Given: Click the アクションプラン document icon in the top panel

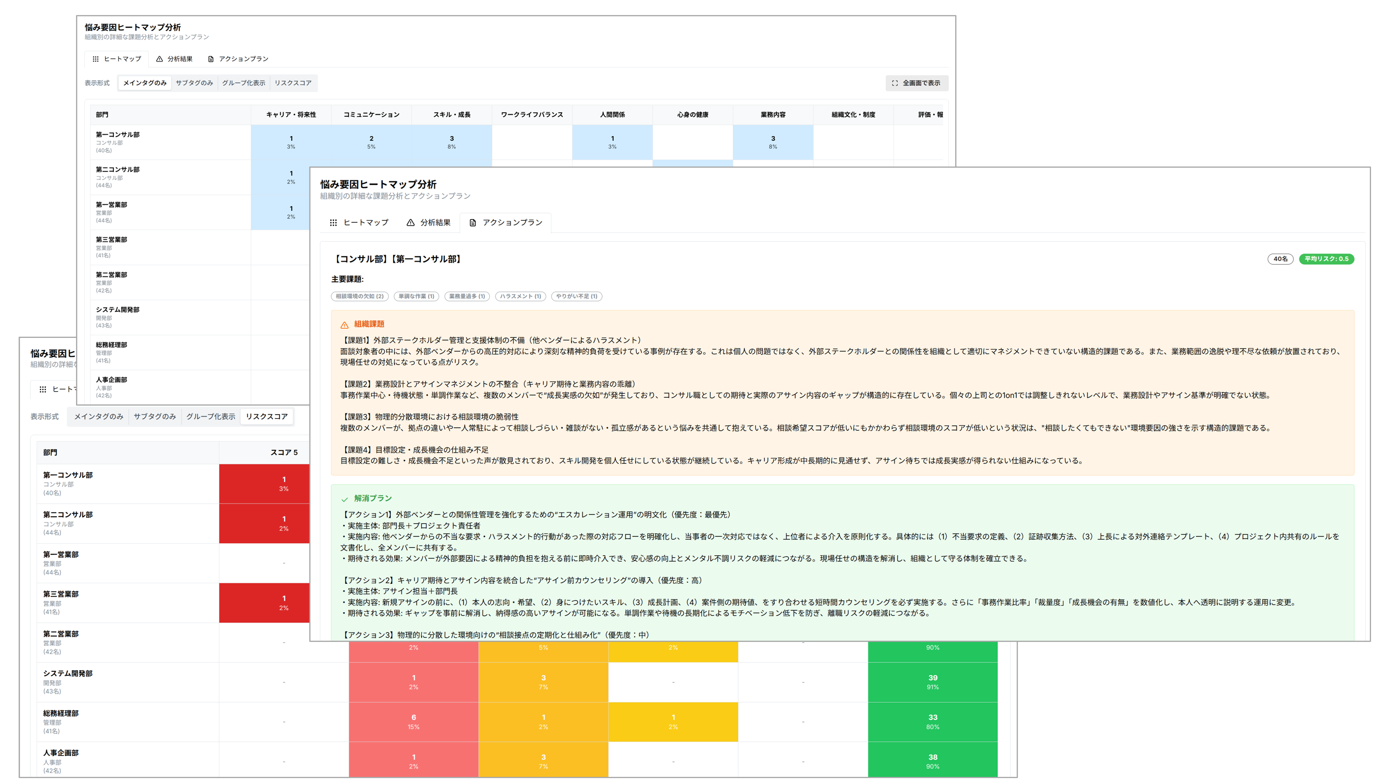Looking at the screenshot, I should point(210,59).
